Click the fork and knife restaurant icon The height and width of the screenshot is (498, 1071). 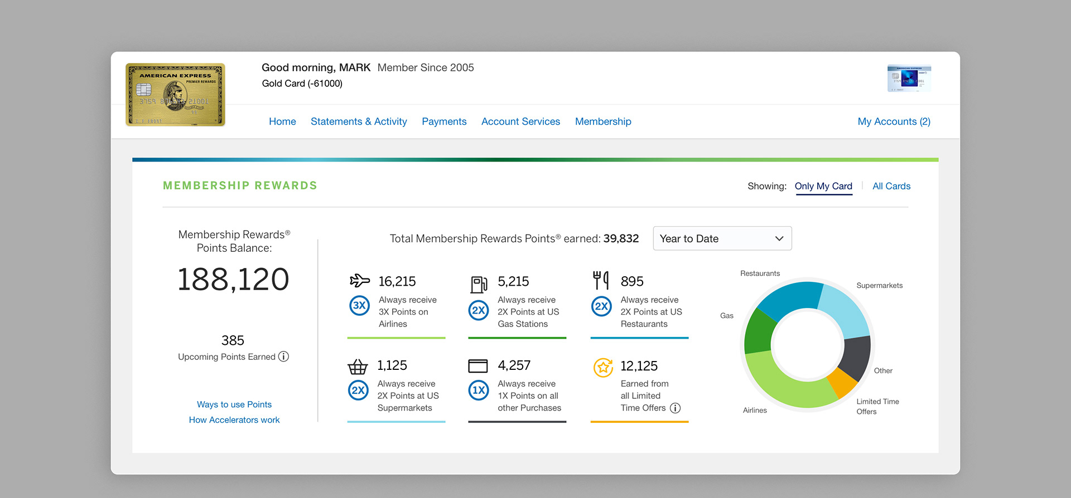tap(601, 280)
